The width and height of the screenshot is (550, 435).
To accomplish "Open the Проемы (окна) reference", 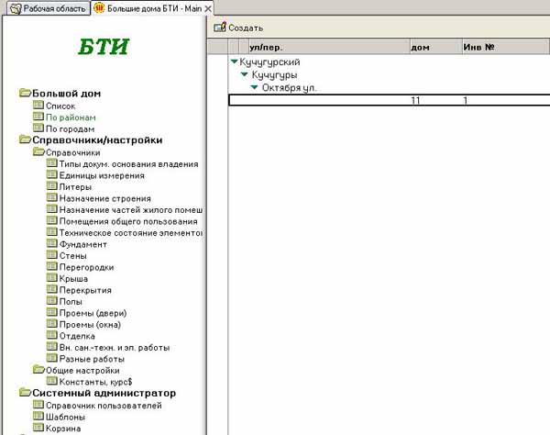I will point(90,325).
